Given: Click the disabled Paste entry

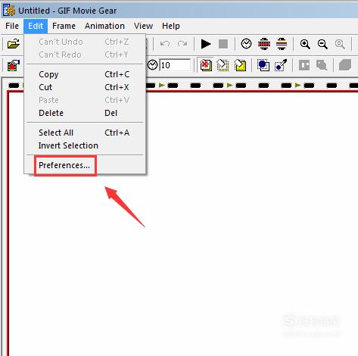Looking at the screenshot, I should tap(85, 100).
